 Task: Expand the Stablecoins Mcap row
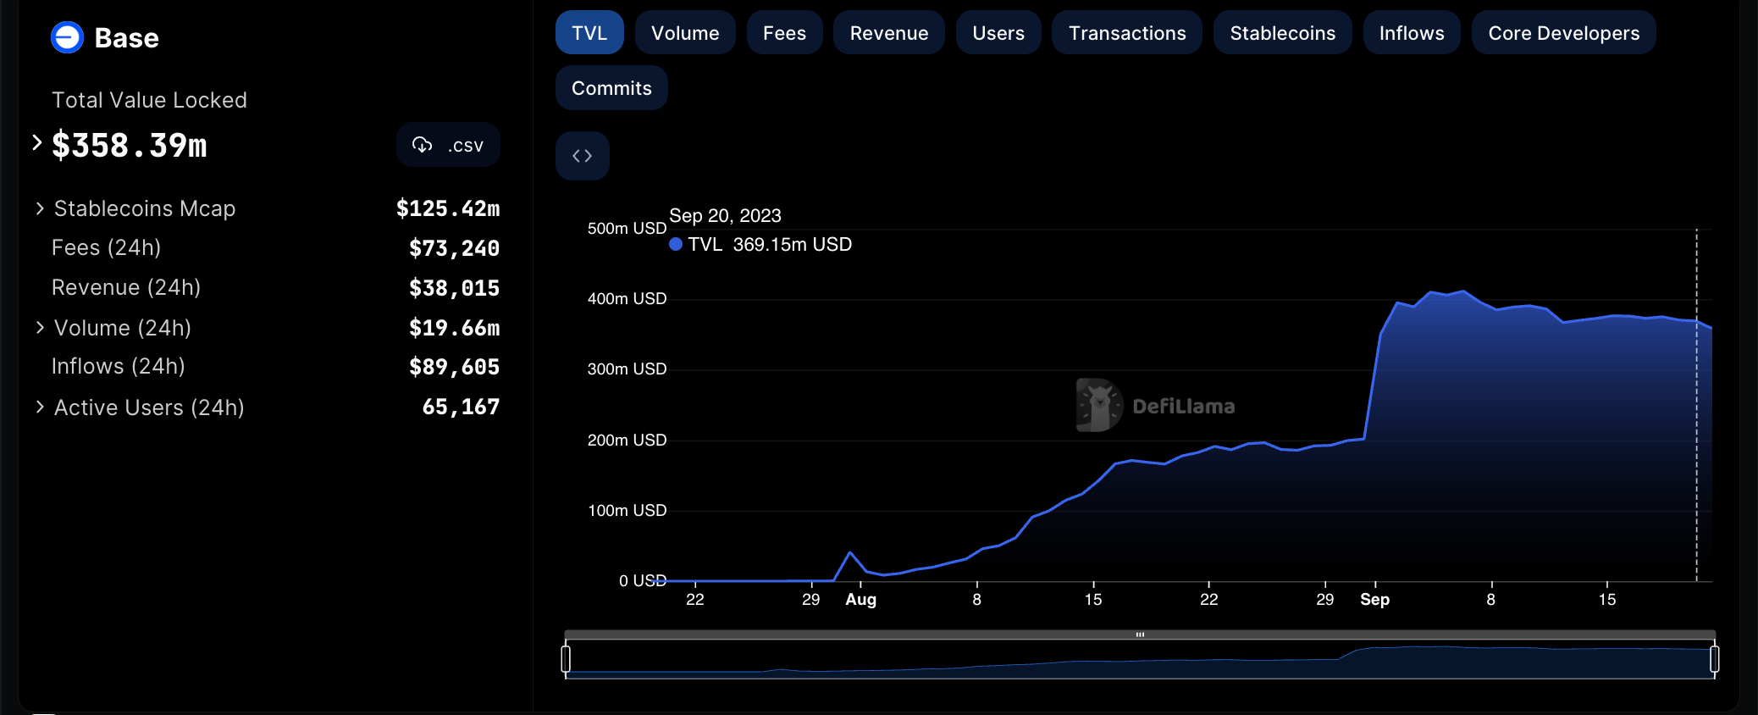click(x=40, y=208)
